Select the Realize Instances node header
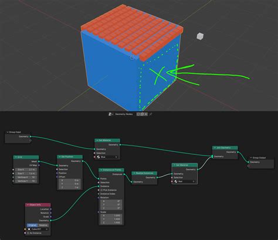This screenshot has height=240, width=278. 144,173
